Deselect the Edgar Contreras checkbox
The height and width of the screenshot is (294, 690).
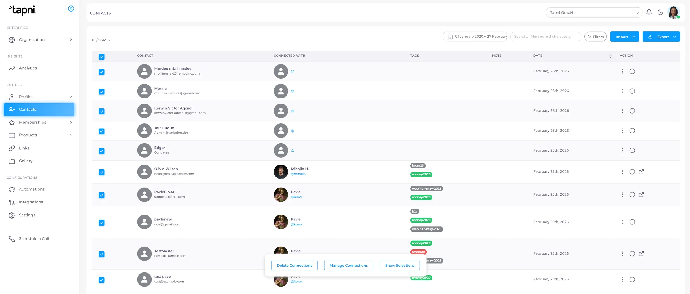(101, 151)
